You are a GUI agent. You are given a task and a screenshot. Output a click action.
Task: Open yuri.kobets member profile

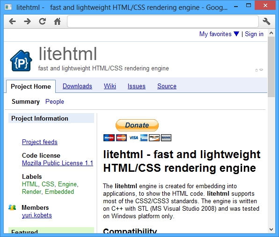pos(37,215)
